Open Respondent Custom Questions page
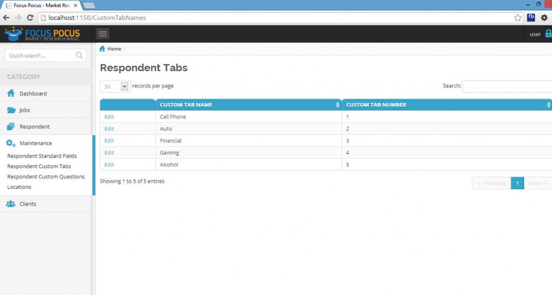 click(46, 177)
